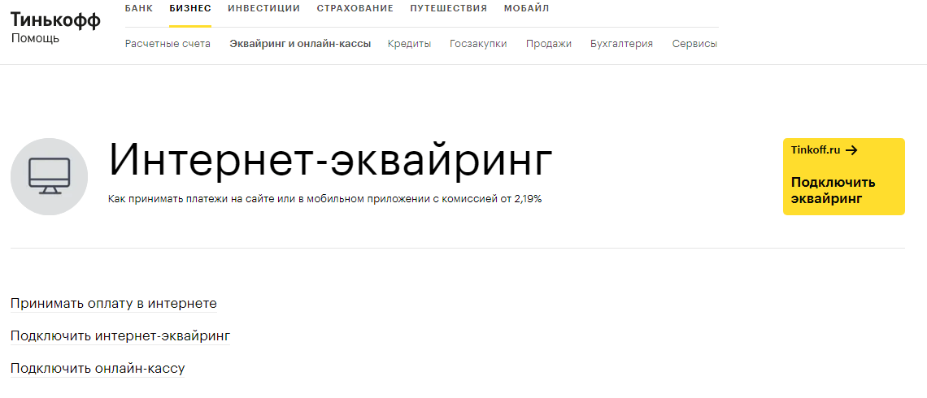Open the Сервисы section

click(694, 44)
